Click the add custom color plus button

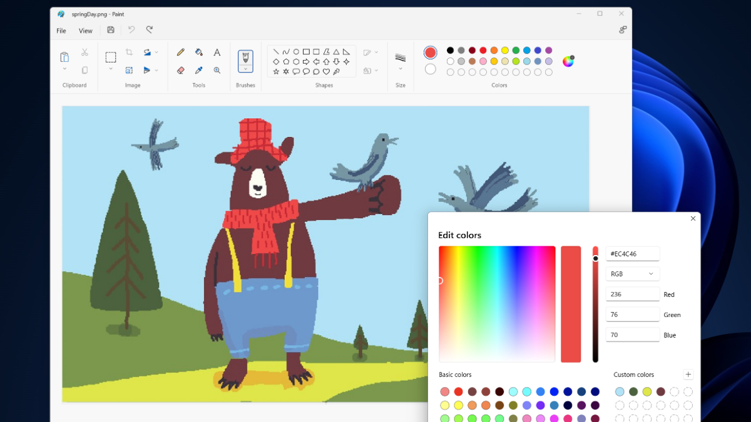pyautogui.click(x=688, y=374)
